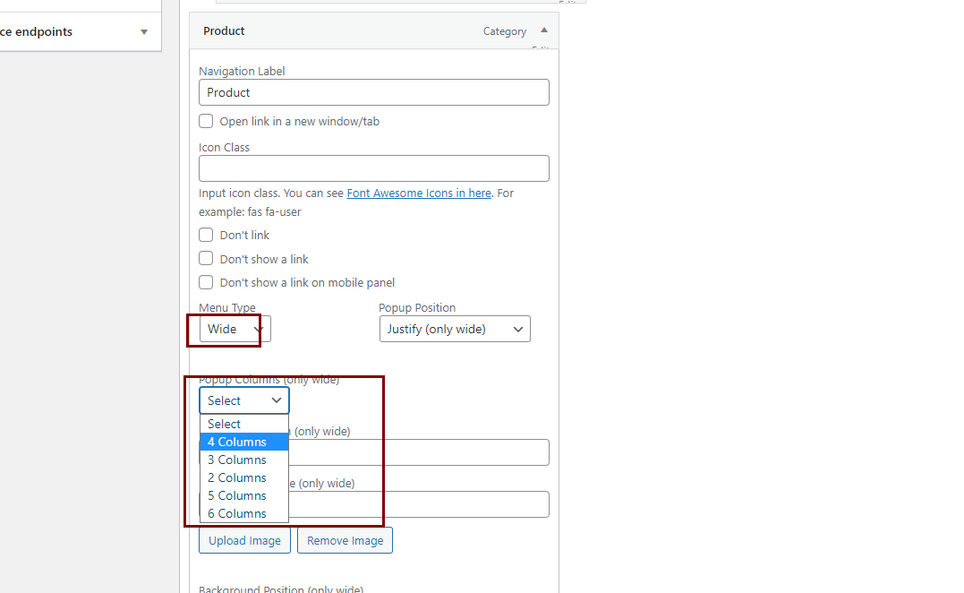Screen dimensions: 964x593
Task: Close the Popup Columns Select dropdown
Action: pos(244,400)
